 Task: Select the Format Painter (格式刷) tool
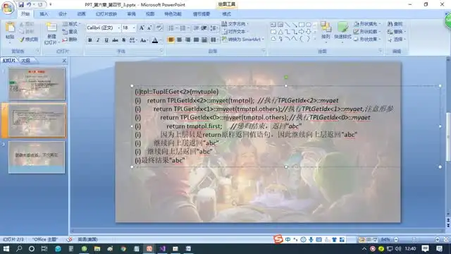click(x=29, y=40)
